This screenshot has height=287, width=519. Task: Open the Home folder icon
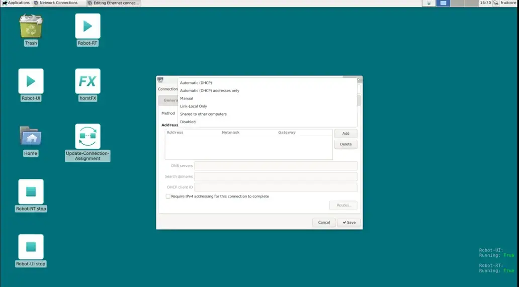pyautogui.click(x=31, y=137)
